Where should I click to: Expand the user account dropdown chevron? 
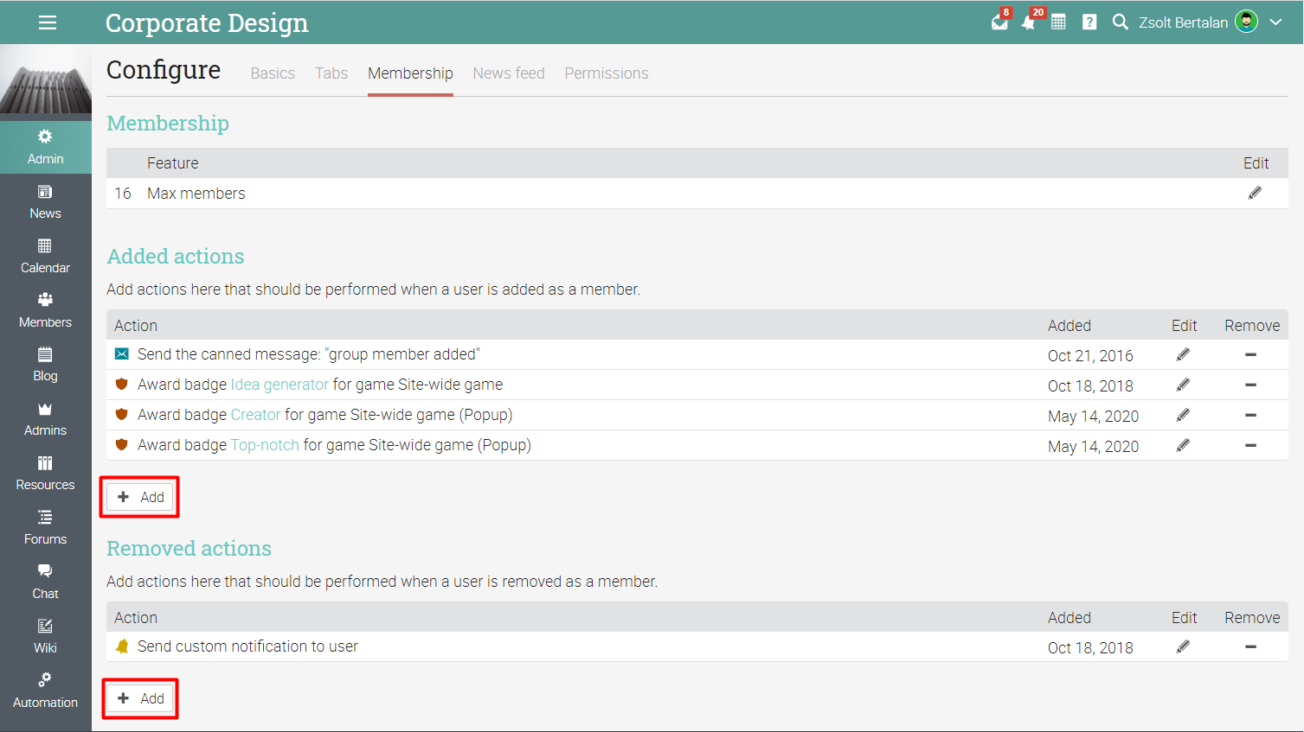[1275, 22]
